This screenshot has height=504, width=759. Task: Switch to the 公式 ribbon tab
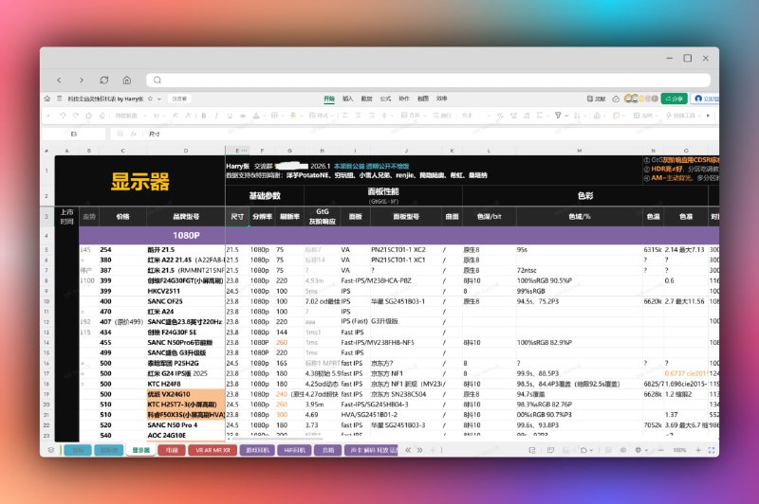(x=385, y=99)
